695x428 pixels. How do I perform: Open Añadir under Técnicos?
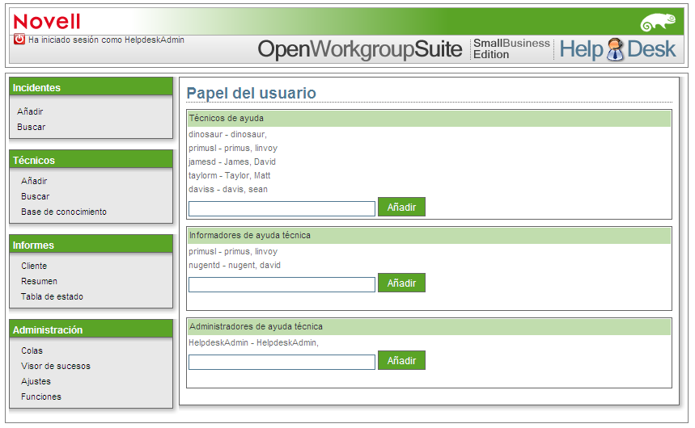click(34, 181)
